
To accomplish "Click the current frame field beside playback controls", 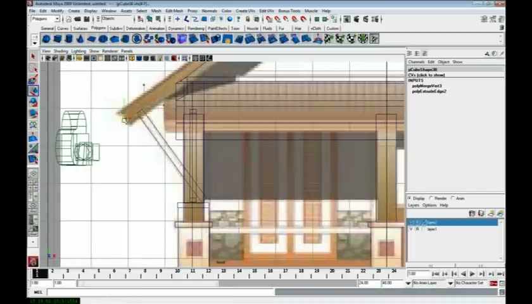I will (x=417, y=274).
